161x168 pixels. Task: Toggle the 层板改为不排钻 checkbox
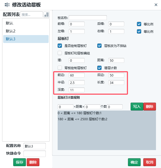click(100, 46)
